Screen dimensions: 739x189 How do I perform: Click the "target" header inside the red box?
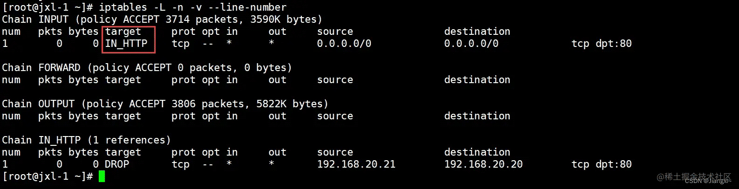tap(123, 32)
